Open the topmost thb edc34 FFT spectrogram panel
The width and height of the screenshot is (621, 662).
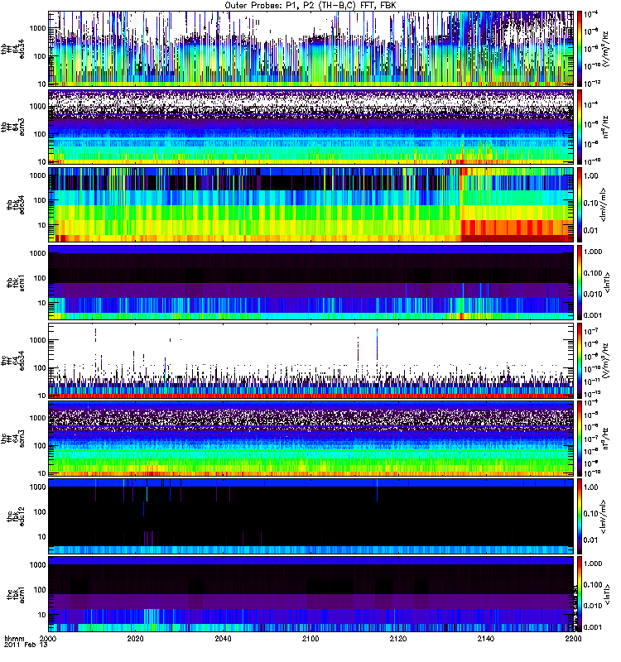point(310,50)
